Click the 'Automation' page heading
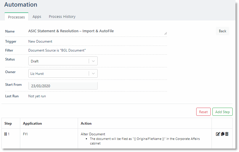The height and width of the screenshot is (152, 239). [21, 5]
